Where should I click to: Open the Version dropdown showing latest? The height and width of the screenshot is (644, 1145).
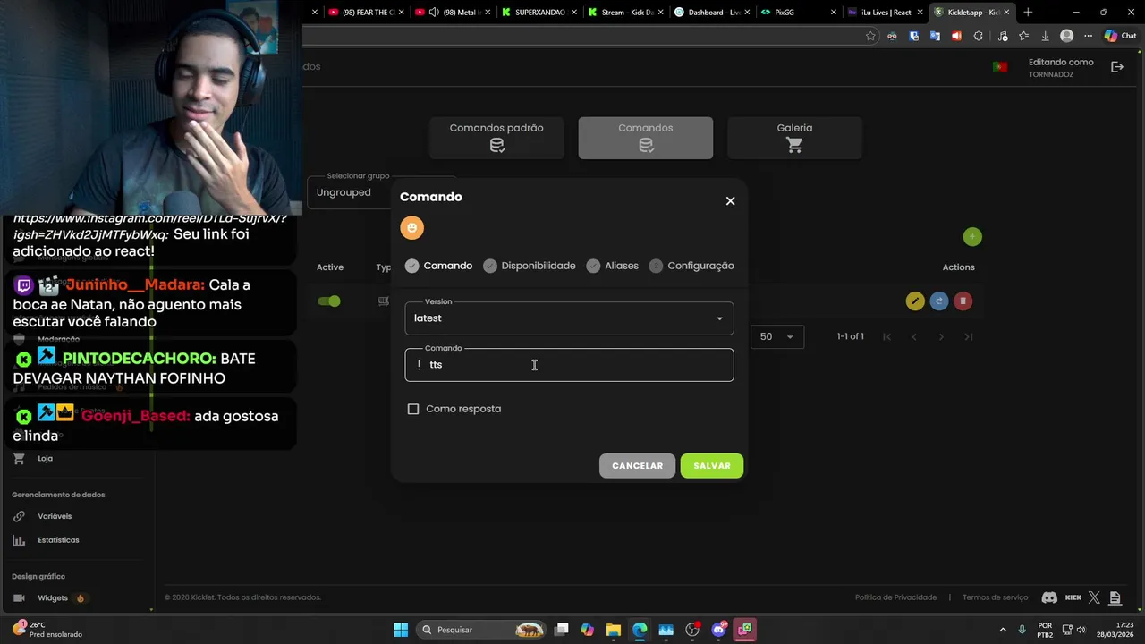tap(569, 318)
